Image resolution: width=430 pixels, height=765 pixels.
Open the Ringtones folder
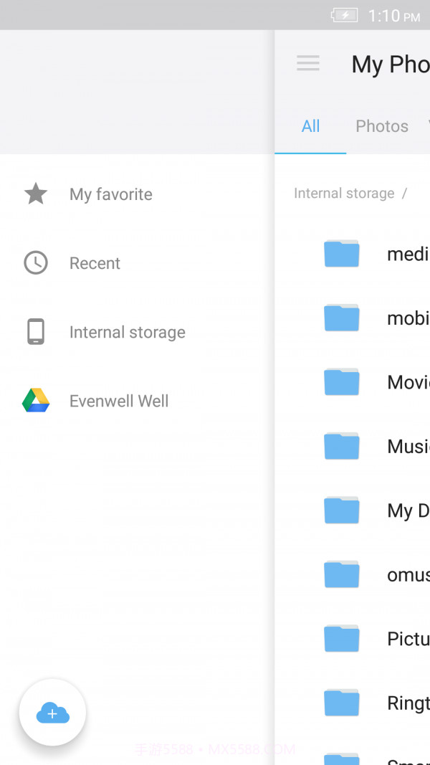pos(408,703)
